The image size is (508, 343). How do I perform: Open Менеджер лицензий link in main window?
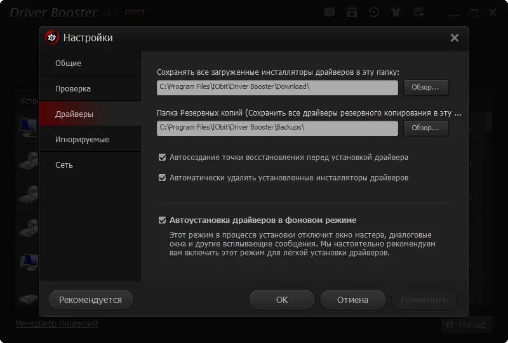point(57,323)
